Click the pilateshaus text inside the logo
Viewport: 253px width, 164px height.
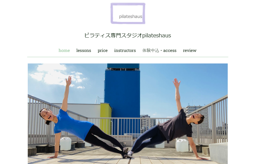pos(130,16)
